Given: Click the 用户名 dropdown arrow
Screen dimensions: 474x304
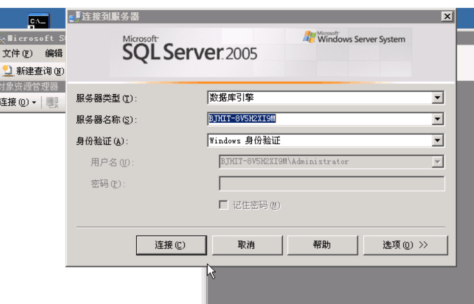Looking at the screenshot, I should (438, 162).
